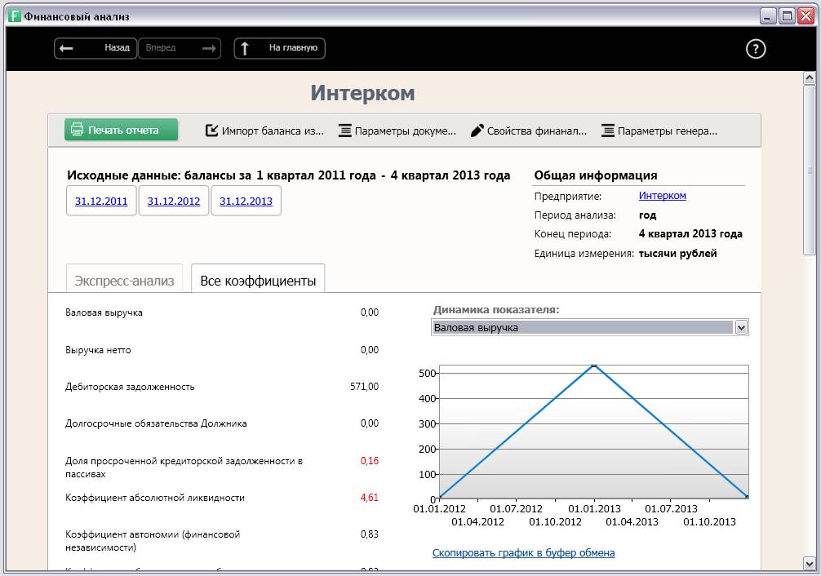Click the Интерком enterprise link
821x576 pixels.
662,196
